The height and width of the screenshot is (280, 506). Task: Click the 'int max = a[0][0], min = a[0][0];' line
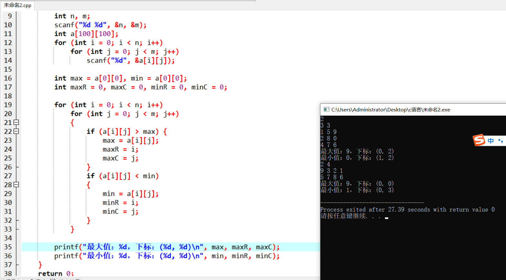(120, 78)
